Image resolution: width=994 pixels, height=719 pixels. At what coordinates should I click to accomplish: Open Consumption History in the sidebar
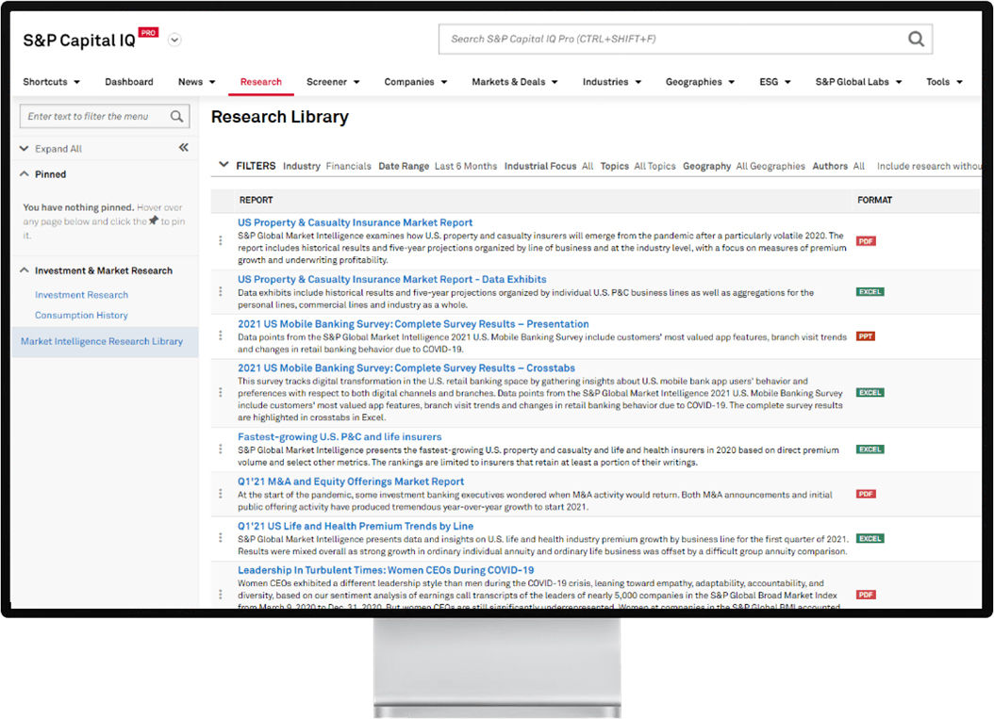pyautogui.click(x=81, y=316)
